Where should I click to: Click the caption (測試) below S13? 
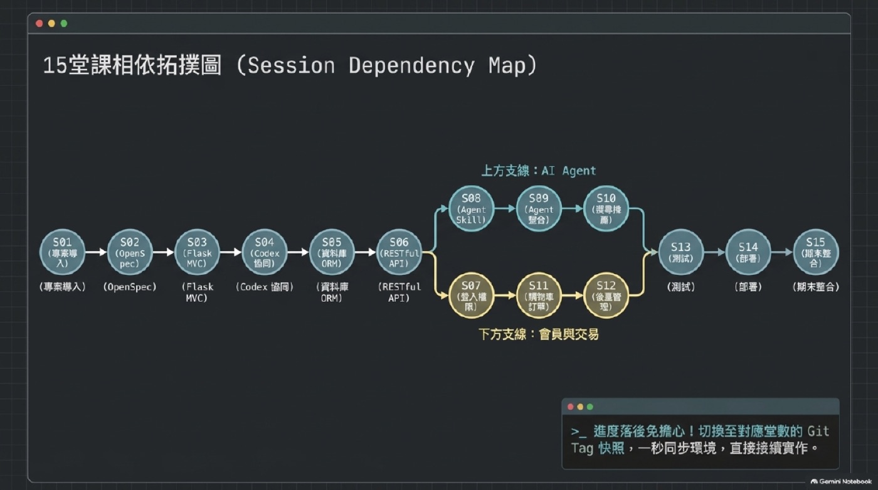(681, 287)
